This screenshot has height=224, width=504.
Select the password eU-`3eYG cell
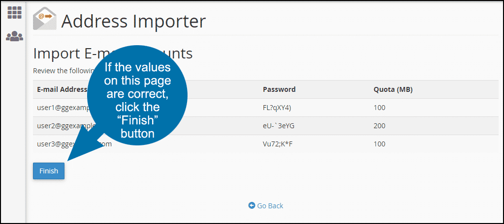(x=279, y=126)
